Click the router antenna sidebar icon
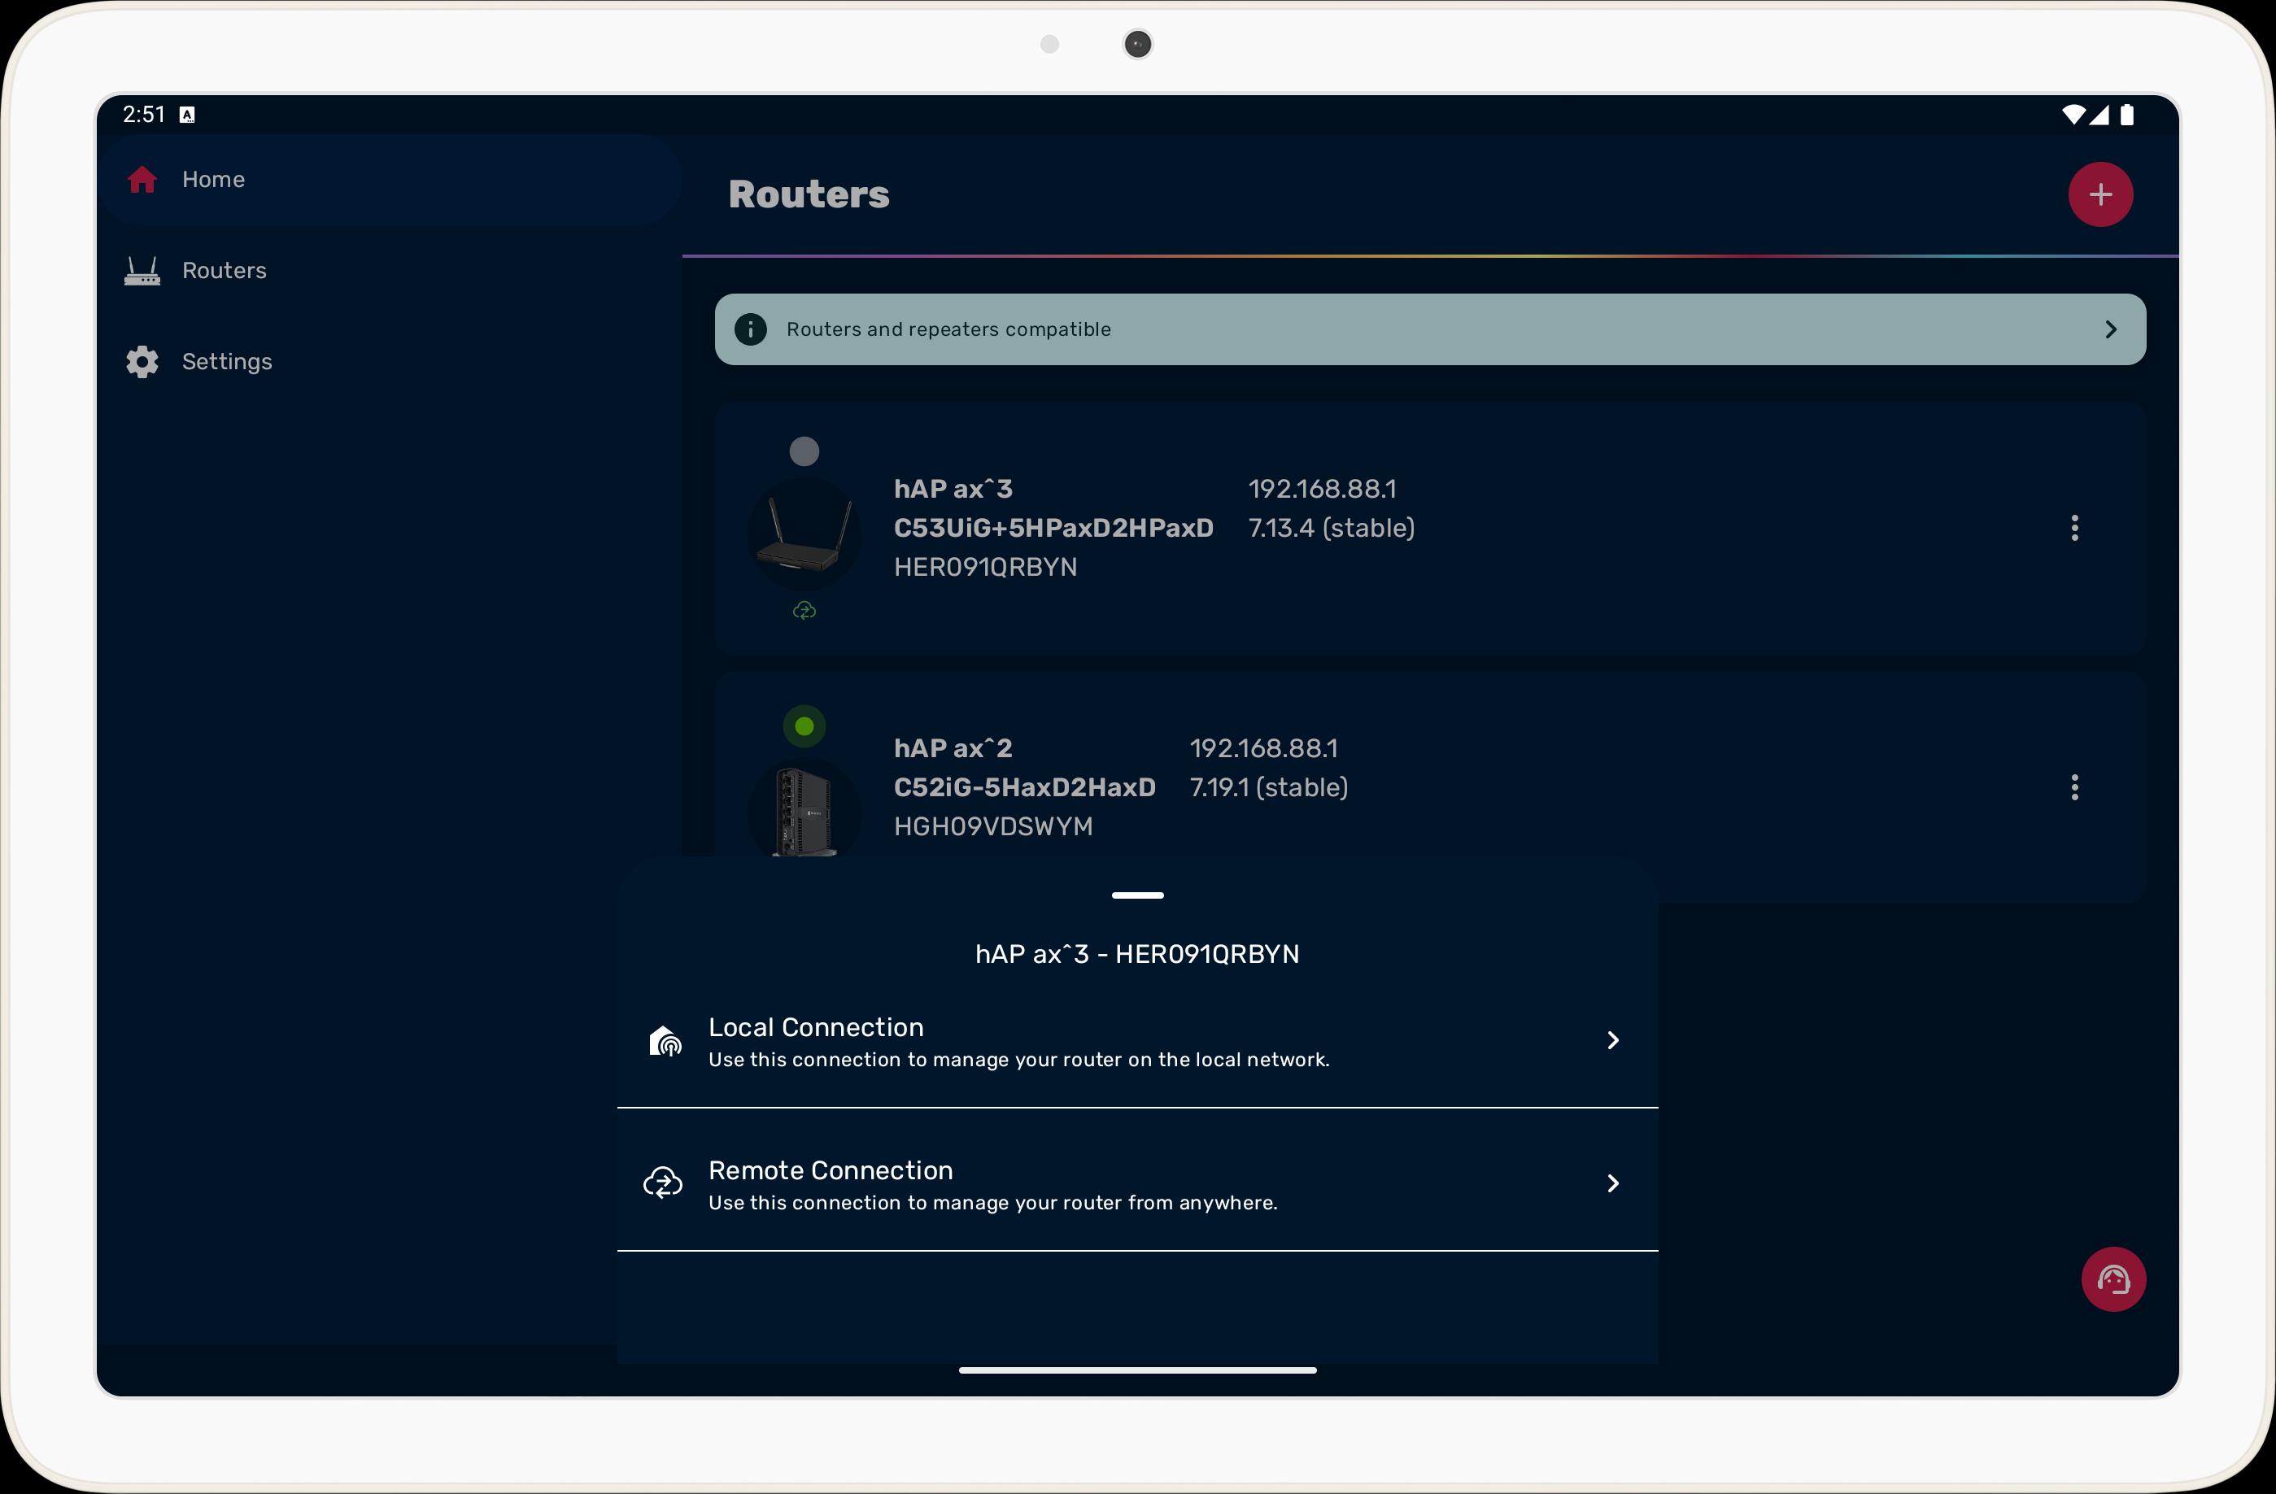Image resolution: width=2276 pixels, height=1494 pixels. pos(142,271)
